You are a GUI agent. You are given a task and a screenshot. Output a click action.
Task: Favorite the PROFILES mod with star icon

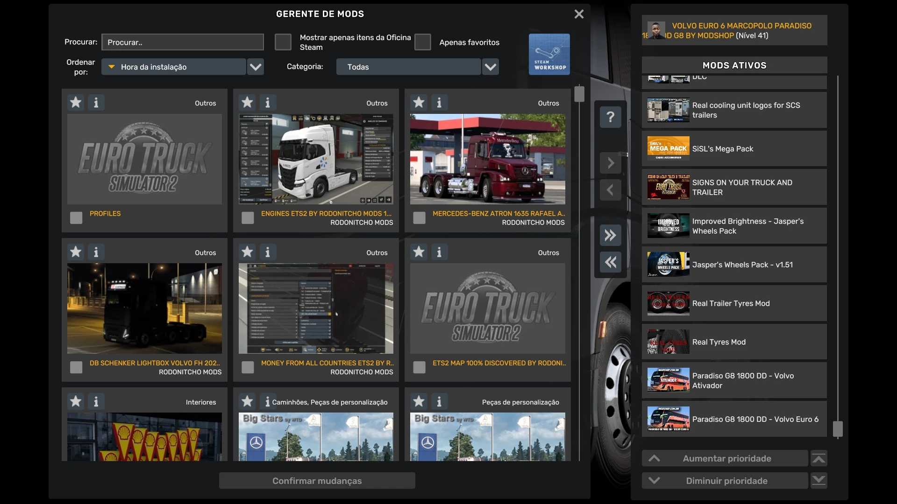pos(76,102)
